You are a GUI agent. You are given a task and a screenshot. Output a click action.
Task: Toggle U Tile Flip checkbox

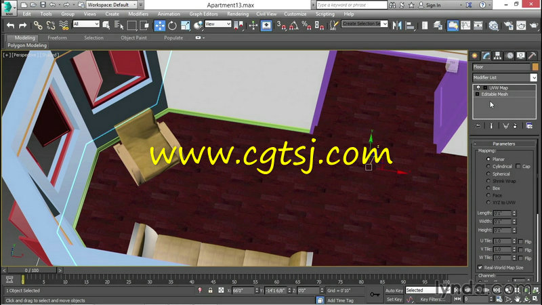(520, 241)
